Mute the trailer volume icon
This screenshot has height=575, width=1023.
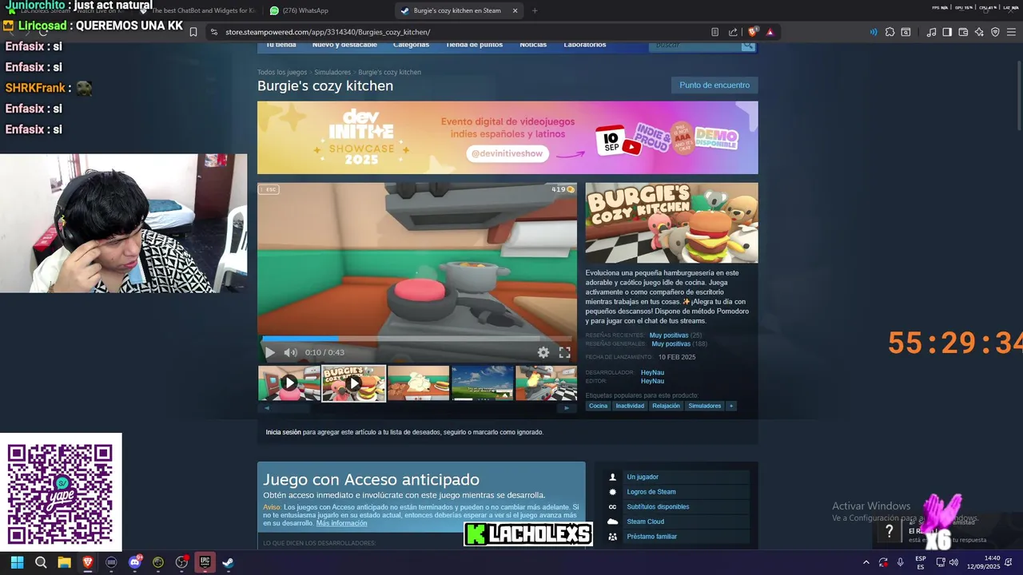(x=290, y=352)
